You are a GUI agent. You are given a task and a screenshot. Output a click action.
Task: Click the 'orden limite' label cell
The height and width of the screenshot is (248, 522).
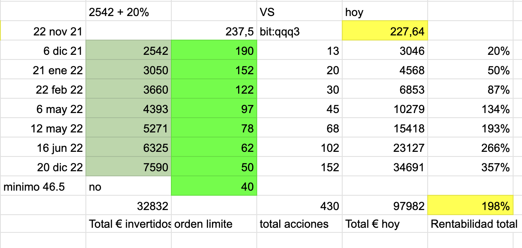(214, 224)
